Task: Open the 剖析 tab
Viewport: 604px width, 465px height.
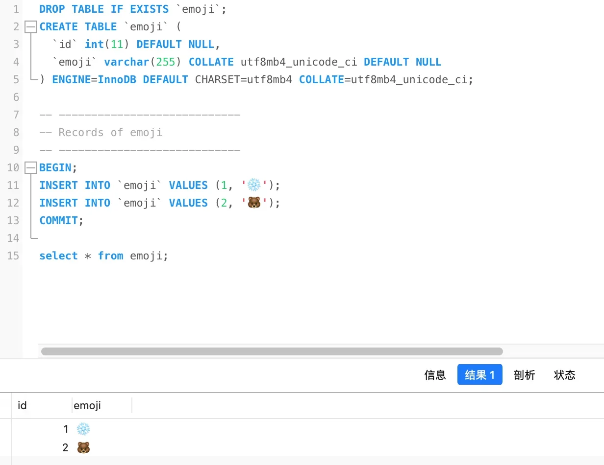Action: click(524, 375)
